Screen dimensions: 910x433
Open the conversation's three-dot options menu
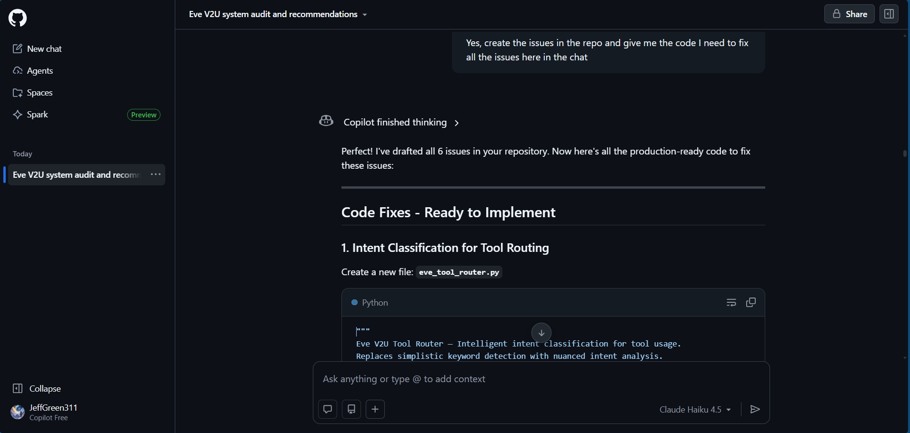coord(156,174)
